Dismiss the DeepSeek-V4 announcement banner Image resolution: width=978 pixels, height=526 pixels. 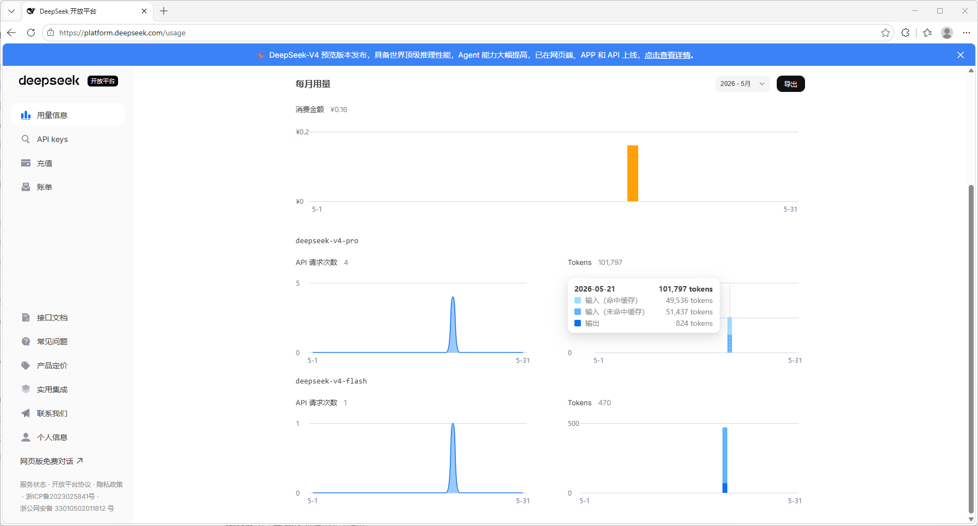pos(961,55)
